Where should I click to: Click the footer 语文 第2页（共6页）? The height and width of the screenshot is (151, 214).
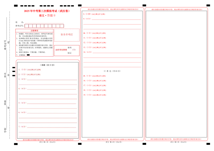point(114,142)
